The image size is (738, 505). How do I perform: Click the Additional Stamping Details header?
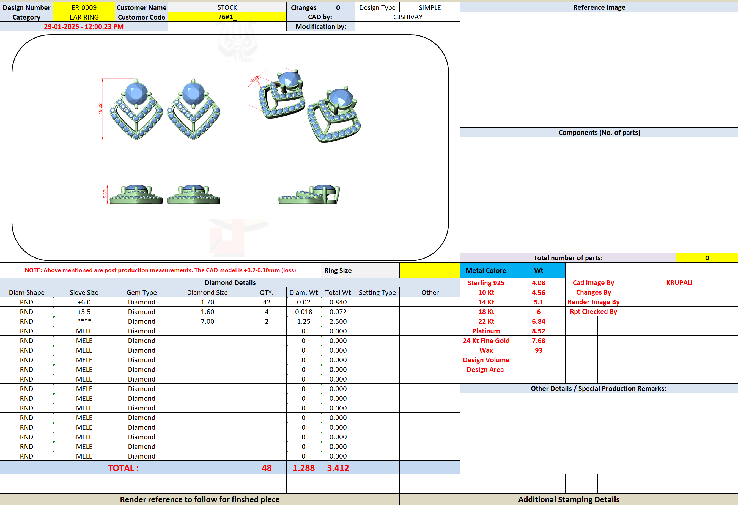click(x=569, y=499)
